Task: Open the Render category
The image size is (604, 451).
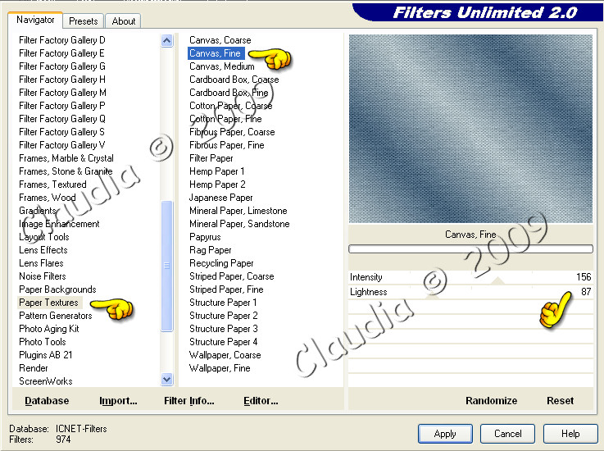Action: click(34, 368)
